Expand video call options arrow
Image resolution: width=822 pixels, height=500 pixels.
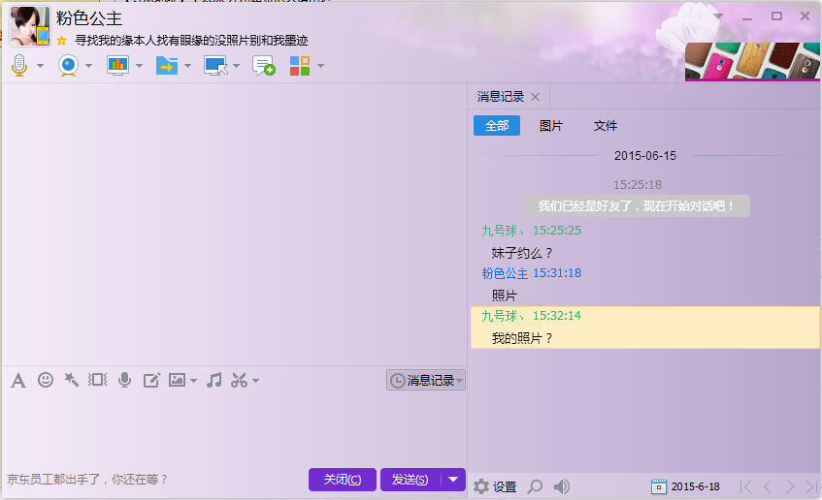pos(88,66)
